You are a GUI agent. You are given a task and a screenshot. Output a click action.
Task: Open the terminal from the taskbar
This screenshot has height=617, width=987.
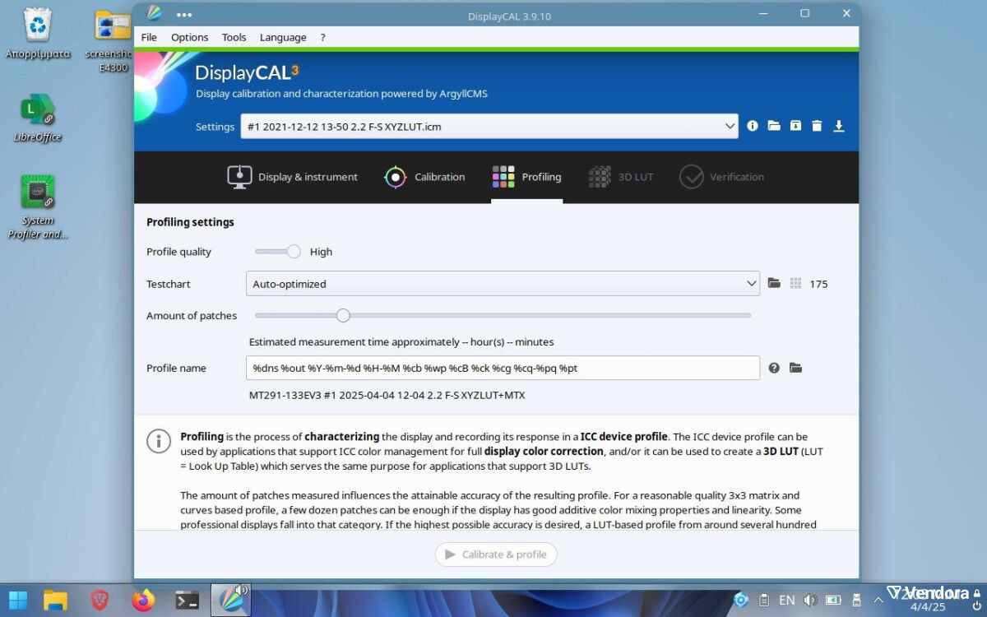(187, 600)
